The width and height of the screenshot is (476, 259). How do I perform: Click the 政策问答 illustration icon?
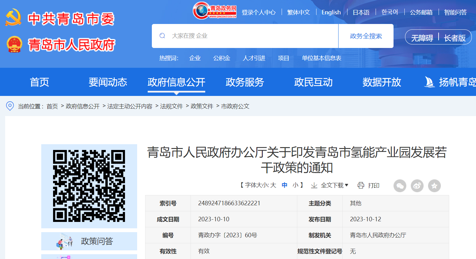pyautogui.click(x=65, y=241)
